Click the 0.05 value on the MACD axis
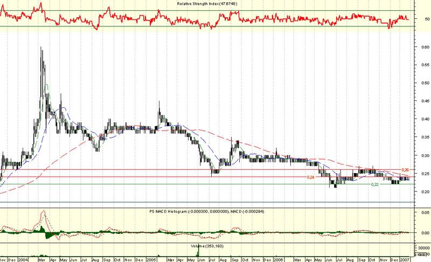Viewport: 431px width, 262px height. (425, 212)
